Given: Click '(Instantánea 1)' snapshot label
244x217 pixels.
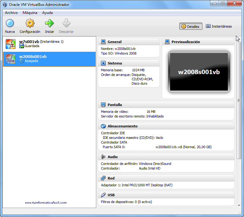Looking at the screenshot, I should coord(52,42).
